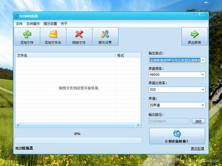Click the 0% progress label
Image resolution: width=222 pixels, height=166 pixels.
pos(77,134)
